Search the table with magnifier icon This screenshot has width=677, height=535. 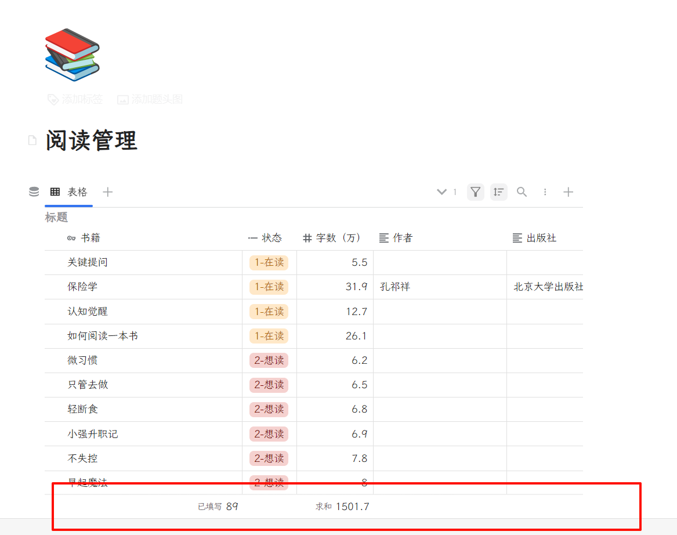pyautogui.click(x=522, y=191)
